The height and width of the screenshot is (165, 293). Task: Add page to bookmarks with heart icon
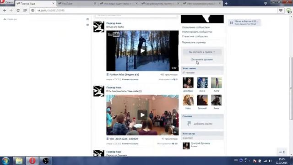[x=281, y=11]
